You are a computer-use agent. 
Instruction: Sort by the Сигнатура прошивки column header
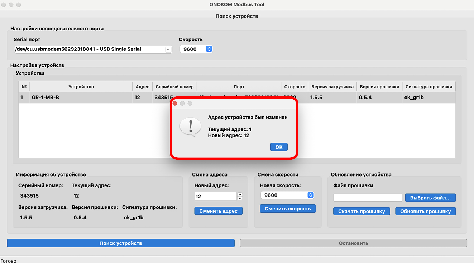(x=429, y=87)
